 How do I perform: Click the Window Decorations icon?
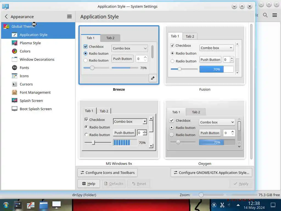click(x=15, y=59)
